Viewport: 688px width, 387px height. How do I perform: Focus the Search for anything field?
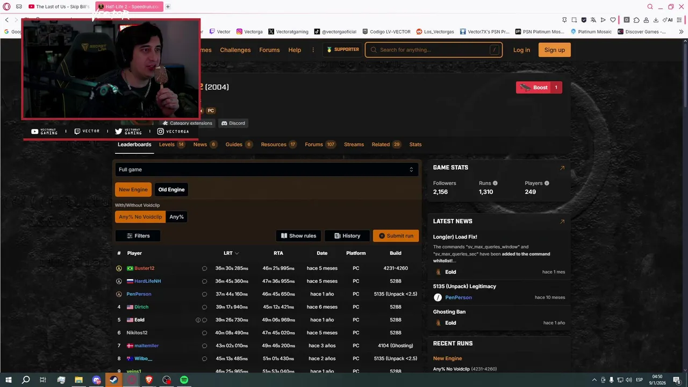pos(434,50)
